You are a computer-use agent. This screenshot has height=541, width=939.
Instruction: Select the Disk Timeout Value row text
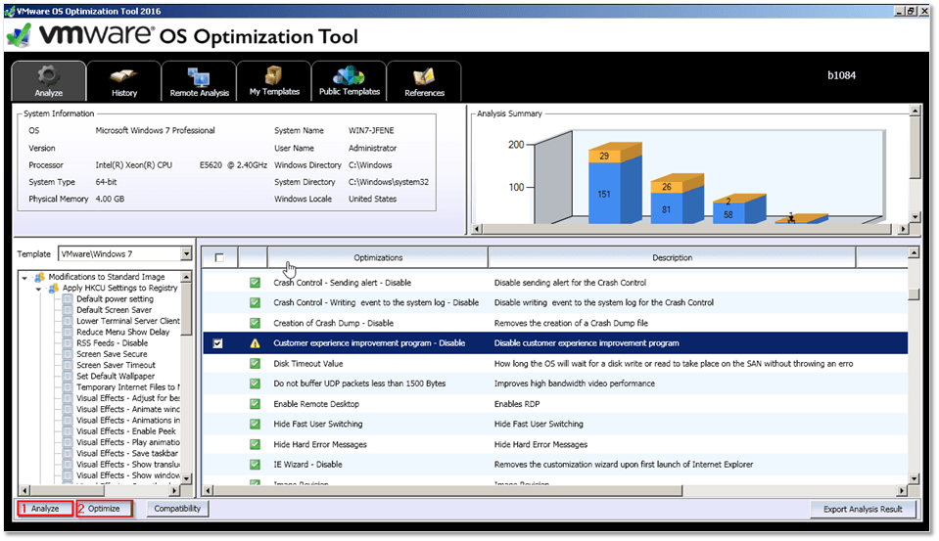307,364
